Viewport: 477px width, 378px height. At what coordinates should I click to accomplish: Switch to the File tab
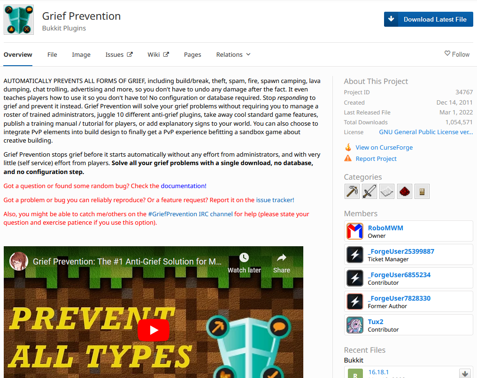[52, 55]
